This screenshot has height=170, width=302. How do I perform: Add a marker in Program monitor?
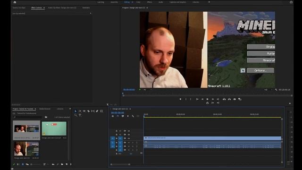point(180,99)
